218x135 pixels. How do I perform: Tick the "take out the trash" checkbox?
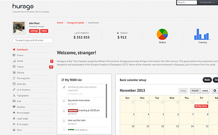[64, 121]
